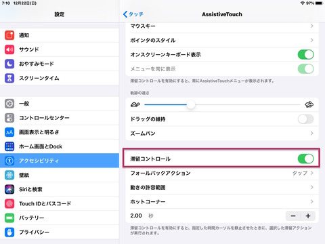
Task: Enable the ドラッグの維持 switch
Action: point(306,119)
